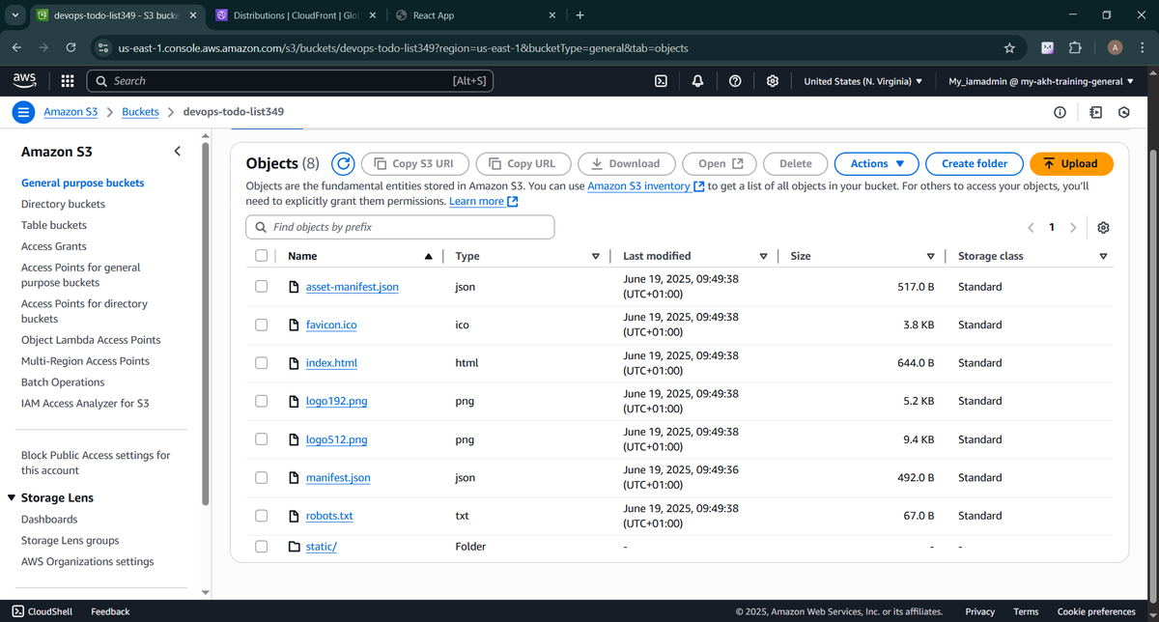Focus the Find objects by prefix field
1159x622 pixels.
(400, 227)
